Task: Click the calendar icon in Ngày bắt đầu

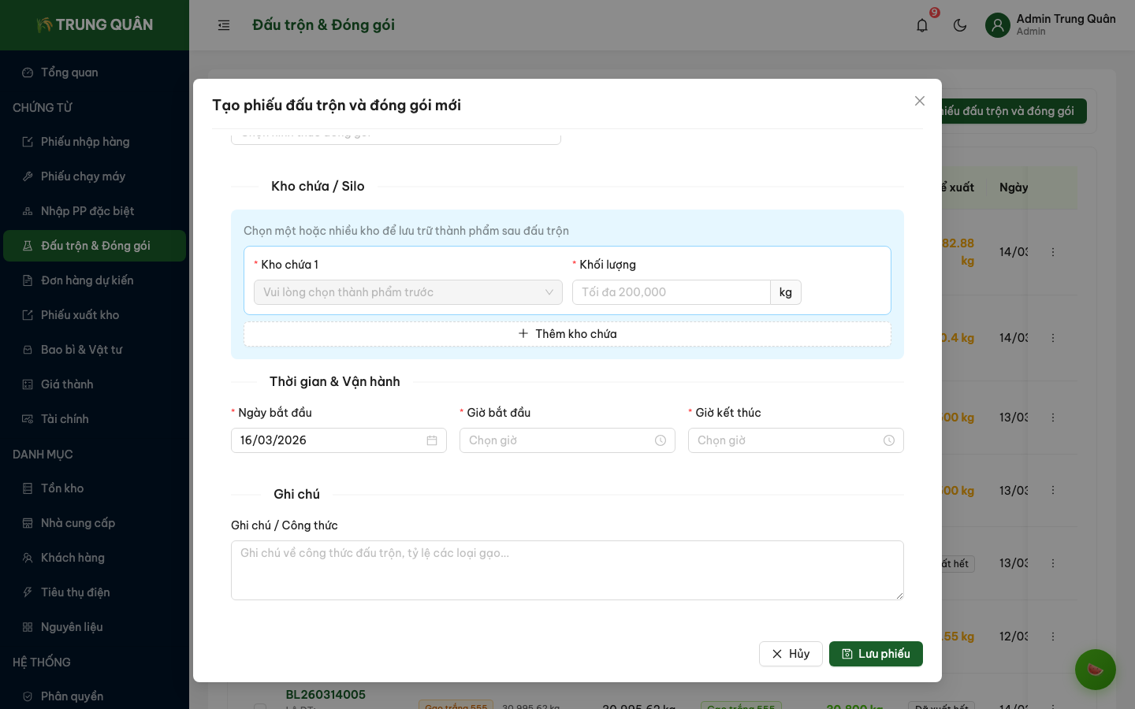Action: 432,440
